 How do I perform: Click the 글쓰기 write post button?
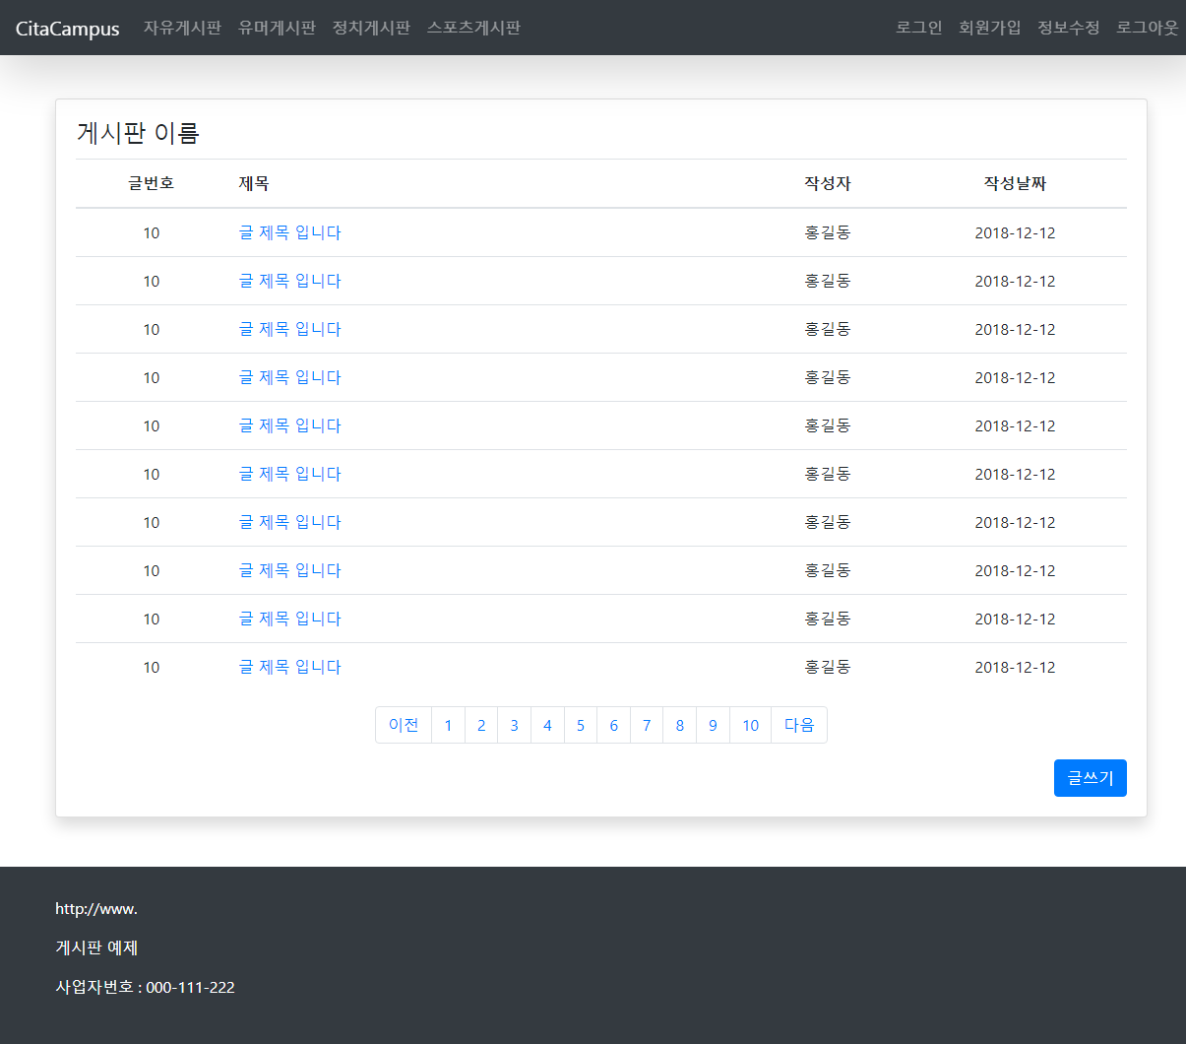(x=1090, y=778)
